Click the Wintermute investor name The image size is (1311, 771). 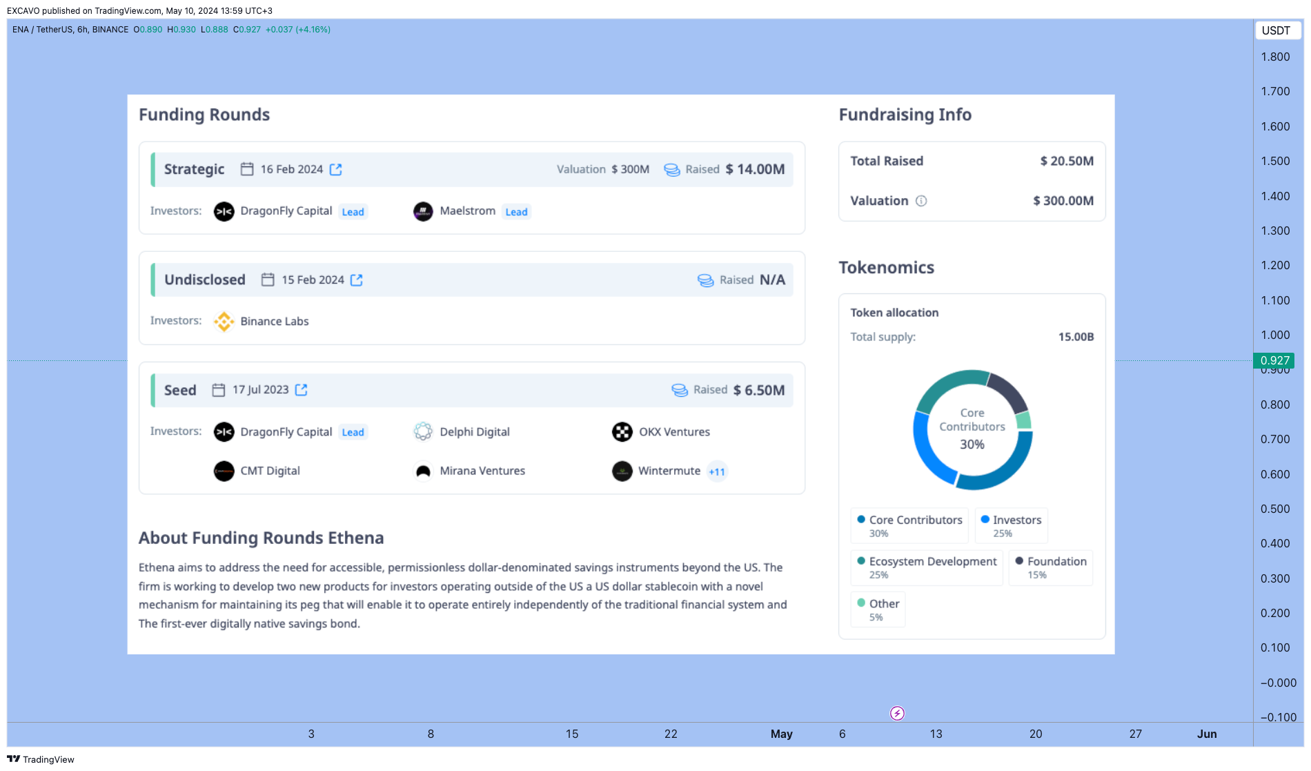pyautogui.click(x=669, y=471)
